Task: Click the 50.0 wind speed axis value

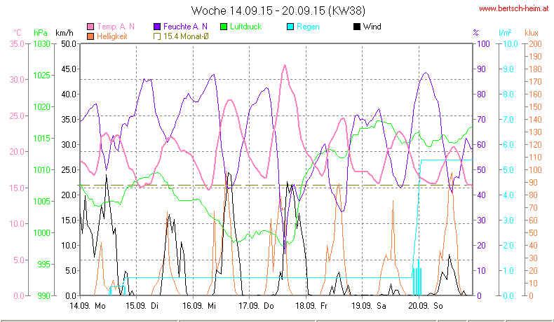Action: pyautogui.click(x=69, y=44)
